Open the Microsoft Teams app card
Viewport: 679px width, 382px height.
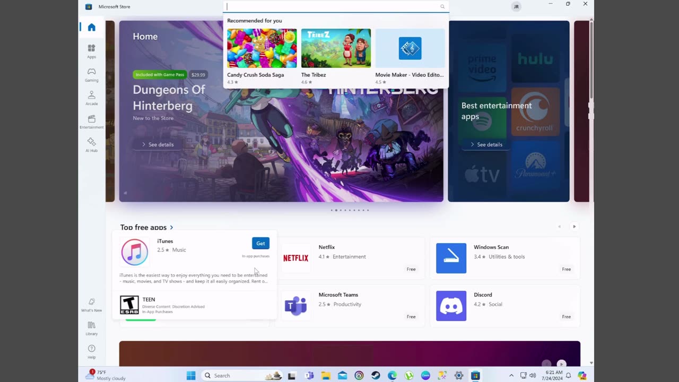(350, 306)
